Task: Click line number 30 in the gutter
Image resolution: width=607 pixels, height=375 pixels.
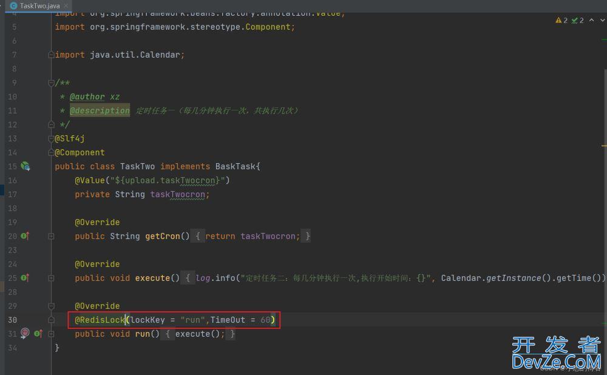Action: (x=12, y=320)
